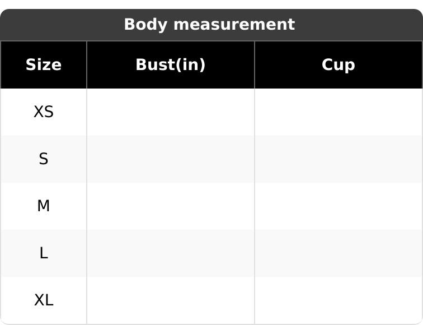The image size is (423, 325).
Task: Click the empty Bust cell for XS
Action: [171, 112]
